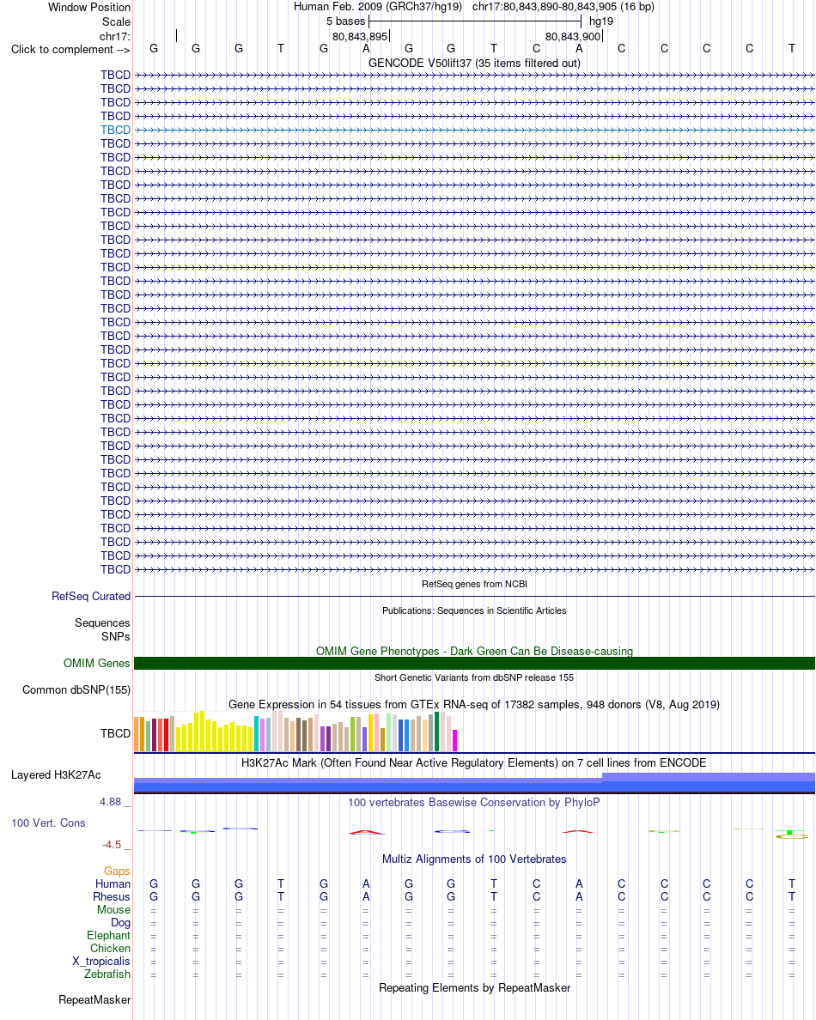Click the dark green OMIM gene bar
The height and width of the screenshot is (1020, 816).
(474, 664)
